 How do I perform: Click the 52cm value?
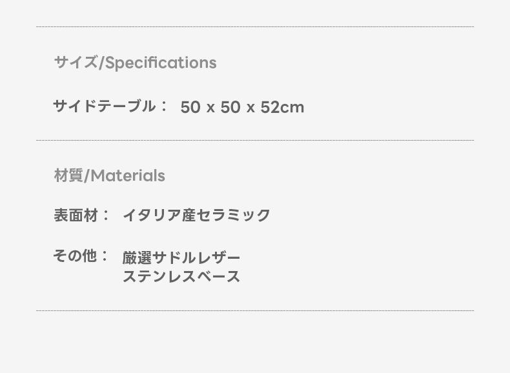[x=282, y=107]
